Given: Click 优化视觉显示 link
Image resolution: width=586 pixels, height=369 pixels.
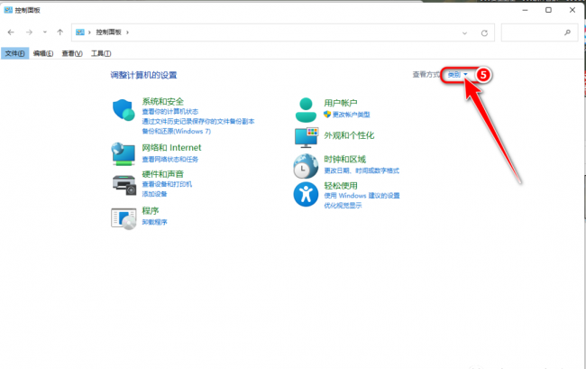Looking at the screenshot, I should 343,205.
